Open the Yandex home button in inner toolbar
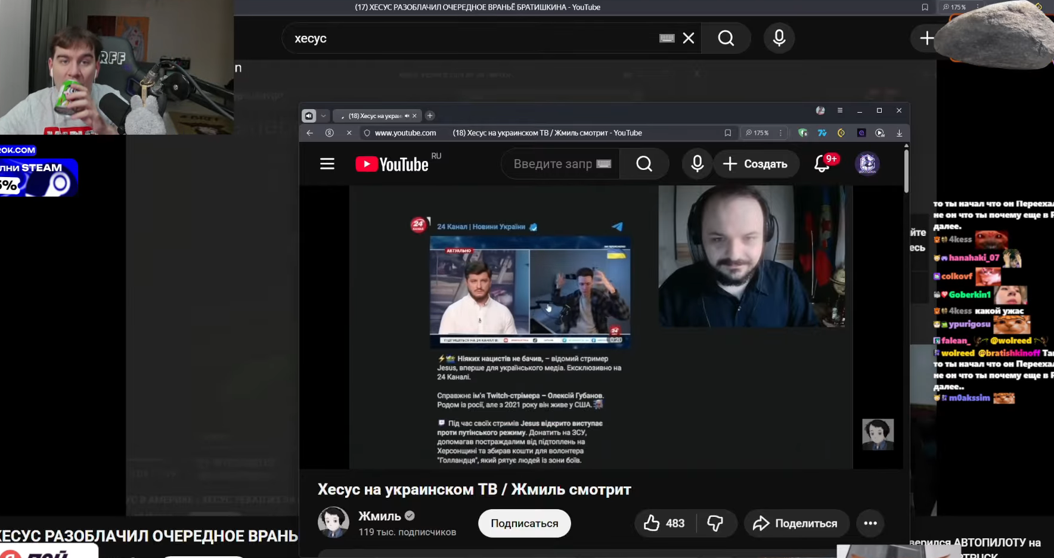 [330, 133]
